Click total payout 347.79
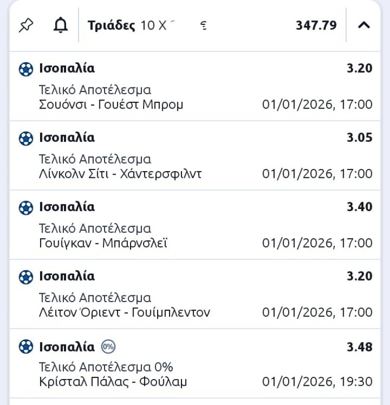The image size is (390, 405). tap(316, 25)
